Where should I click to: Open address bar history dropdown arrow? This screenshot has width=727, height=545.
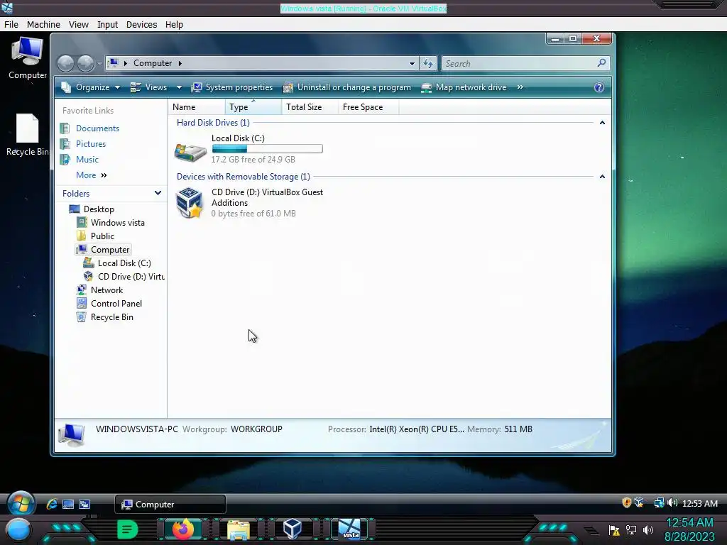(412, 63)
